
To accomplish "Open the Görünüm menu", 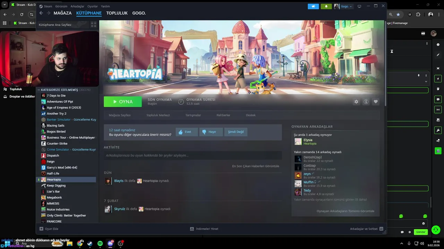I will pyautogui.click(x=61, y=6).
